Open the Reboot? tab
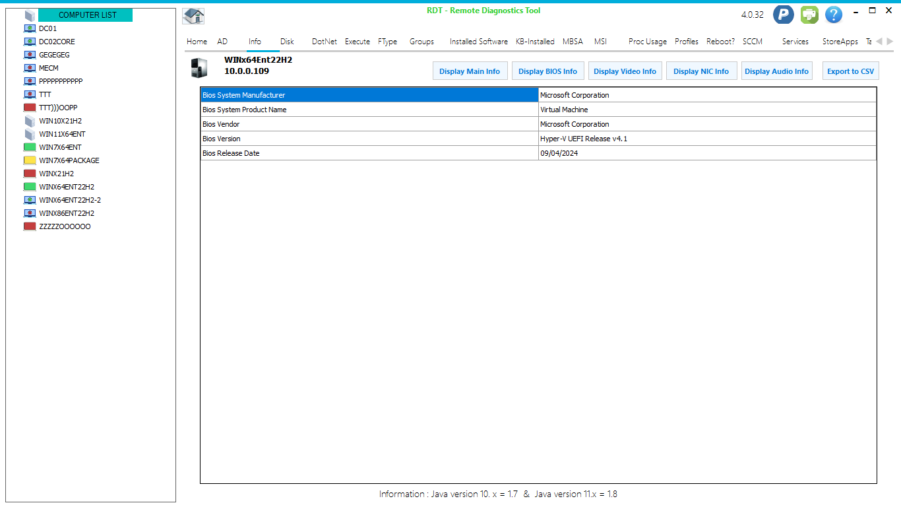This screenshot has width=901, height=507. coord(720,42)
